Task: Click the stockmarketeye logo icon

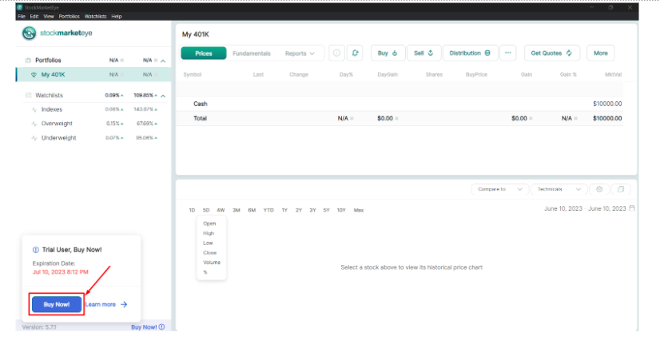Action: pos(29,34)
